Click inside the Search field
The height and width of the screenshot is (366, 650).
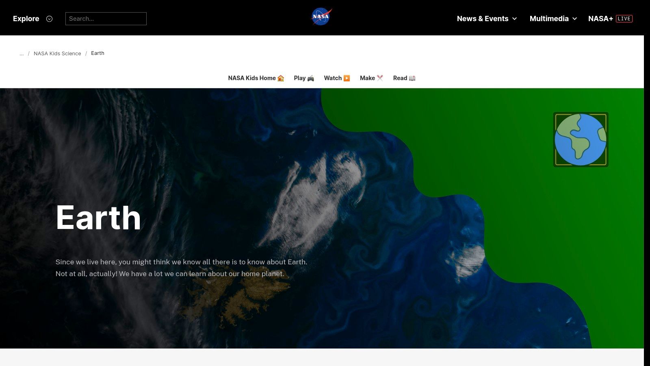pos(106,19)
